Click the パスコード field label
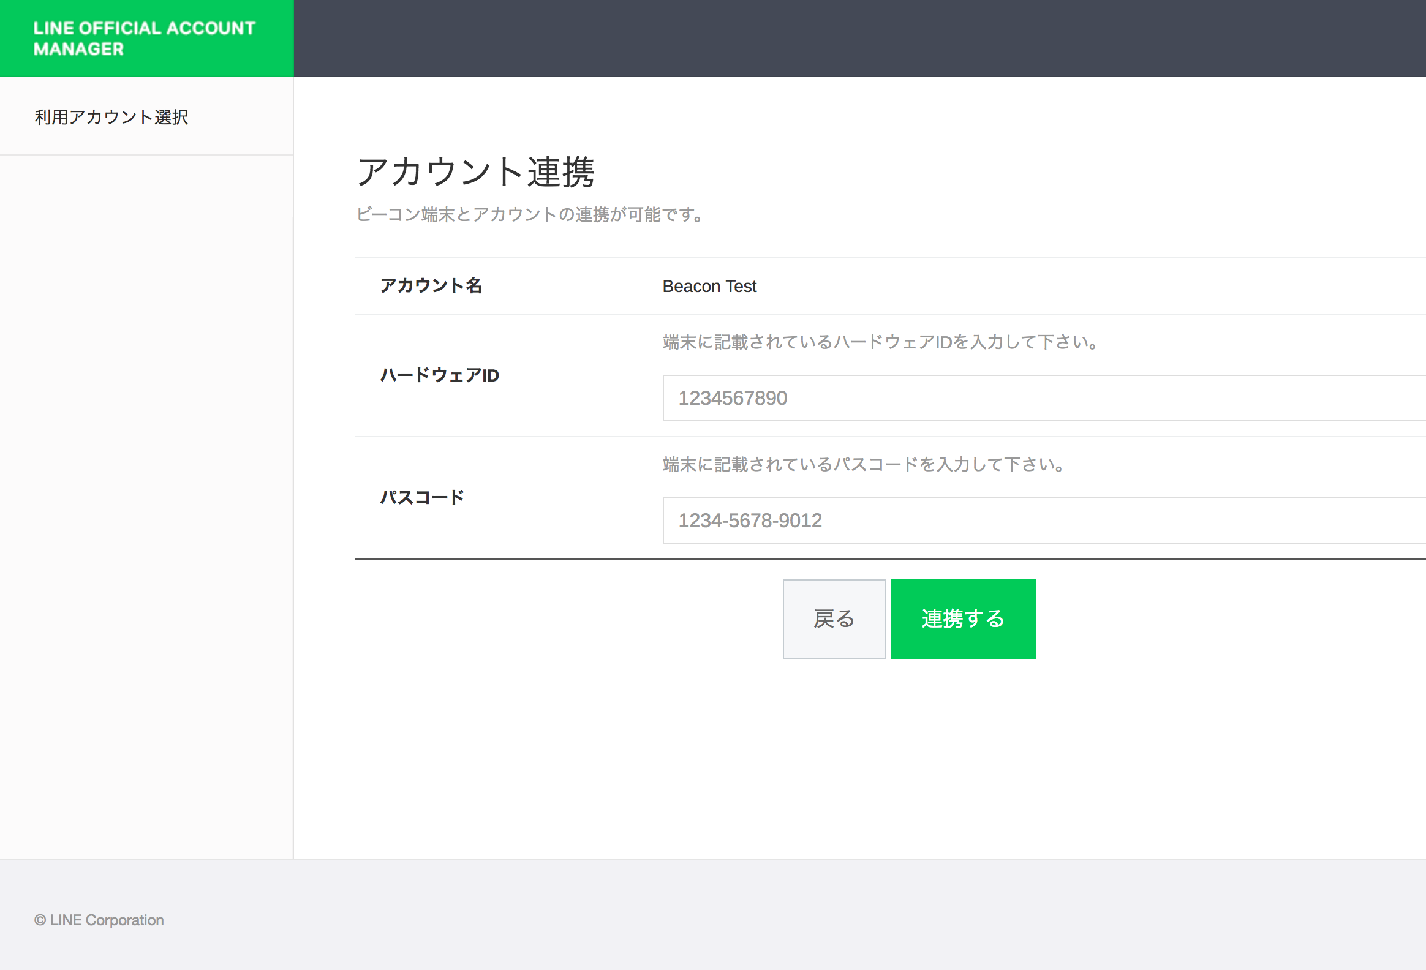This screenshot has width=1426, height=970. [x=422, y=497]
